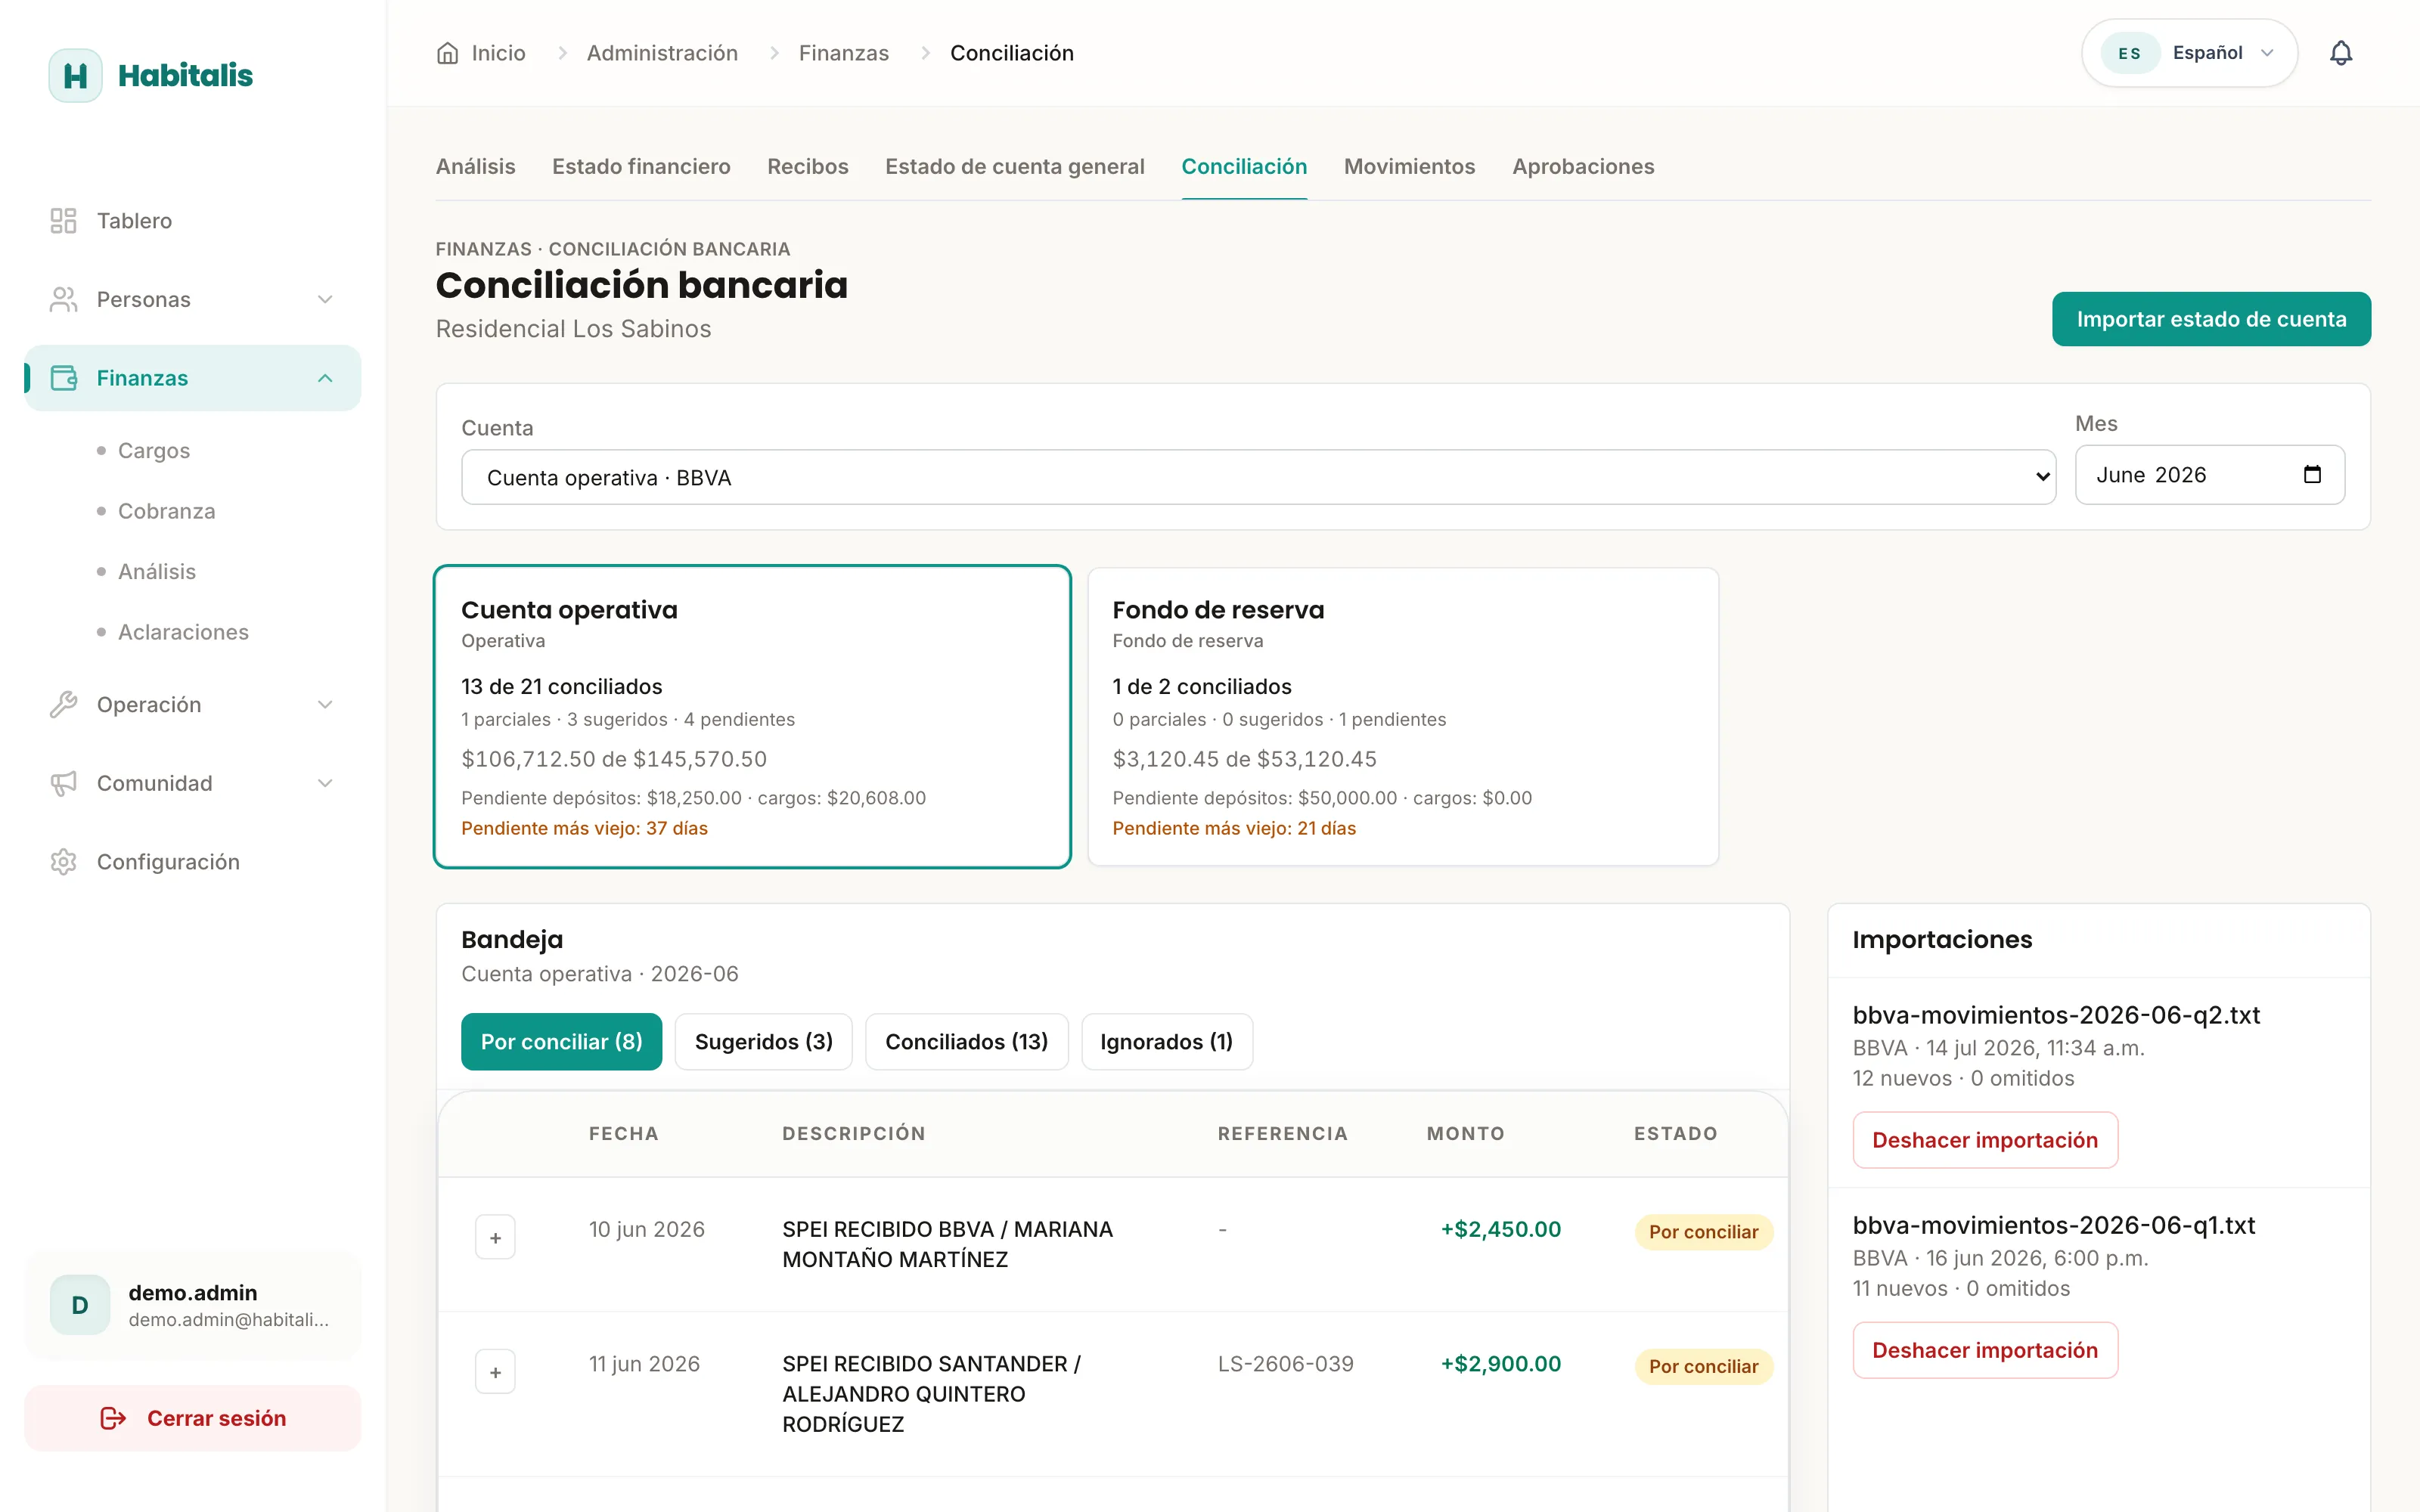Screen dimensions: 2420x1512
Task: Open the calendar picker in Mes field
Action: point(2312,475)
